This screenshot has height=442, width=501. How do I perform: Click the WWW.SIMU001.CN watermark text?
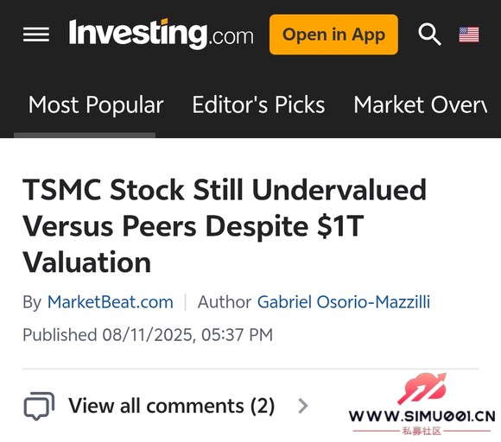[x=422, y=416]
